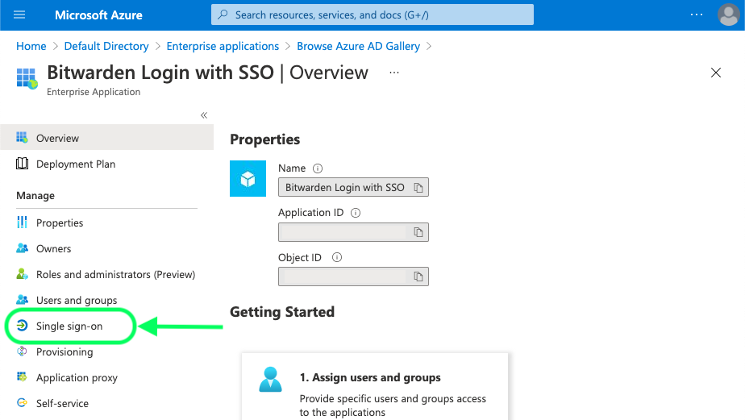Click the Roles and administrators icon
The height and width of the screenshot is (420, 745).
[x=22, y=274]
